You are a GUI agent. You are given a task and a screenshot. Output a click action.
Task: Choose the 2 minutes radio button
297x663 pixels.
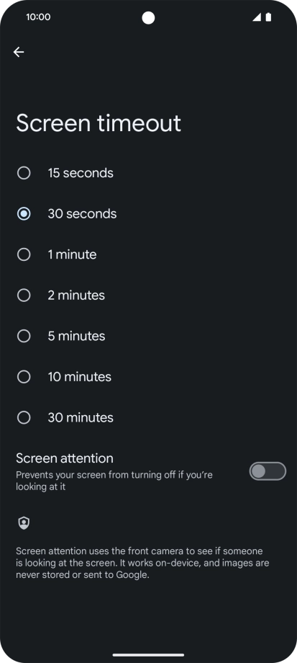pyautogui.click(x=24, y=295)
